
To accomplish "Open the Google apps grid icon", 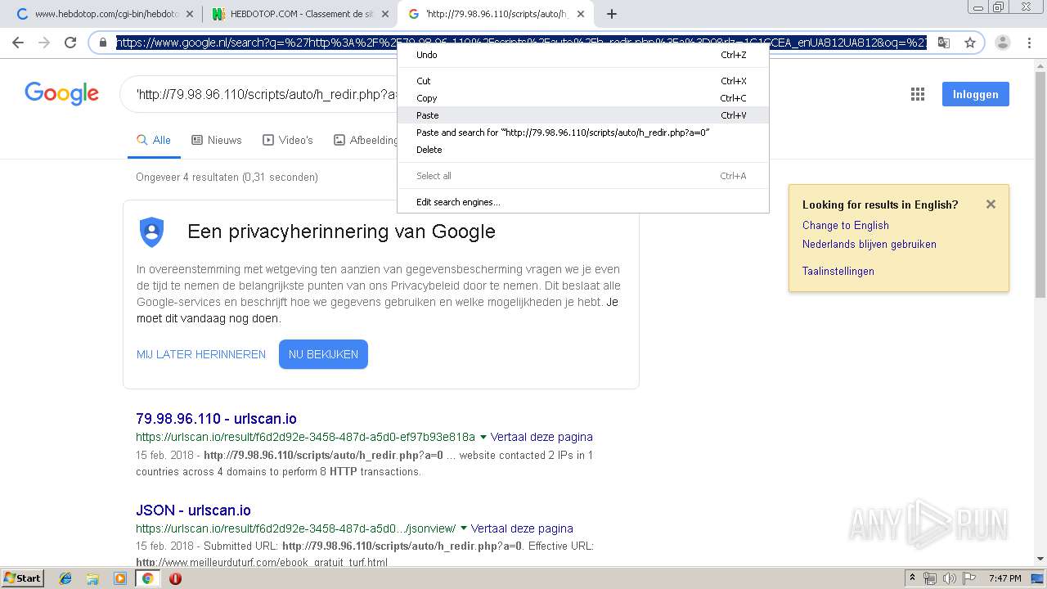I will tap(918, 94).
